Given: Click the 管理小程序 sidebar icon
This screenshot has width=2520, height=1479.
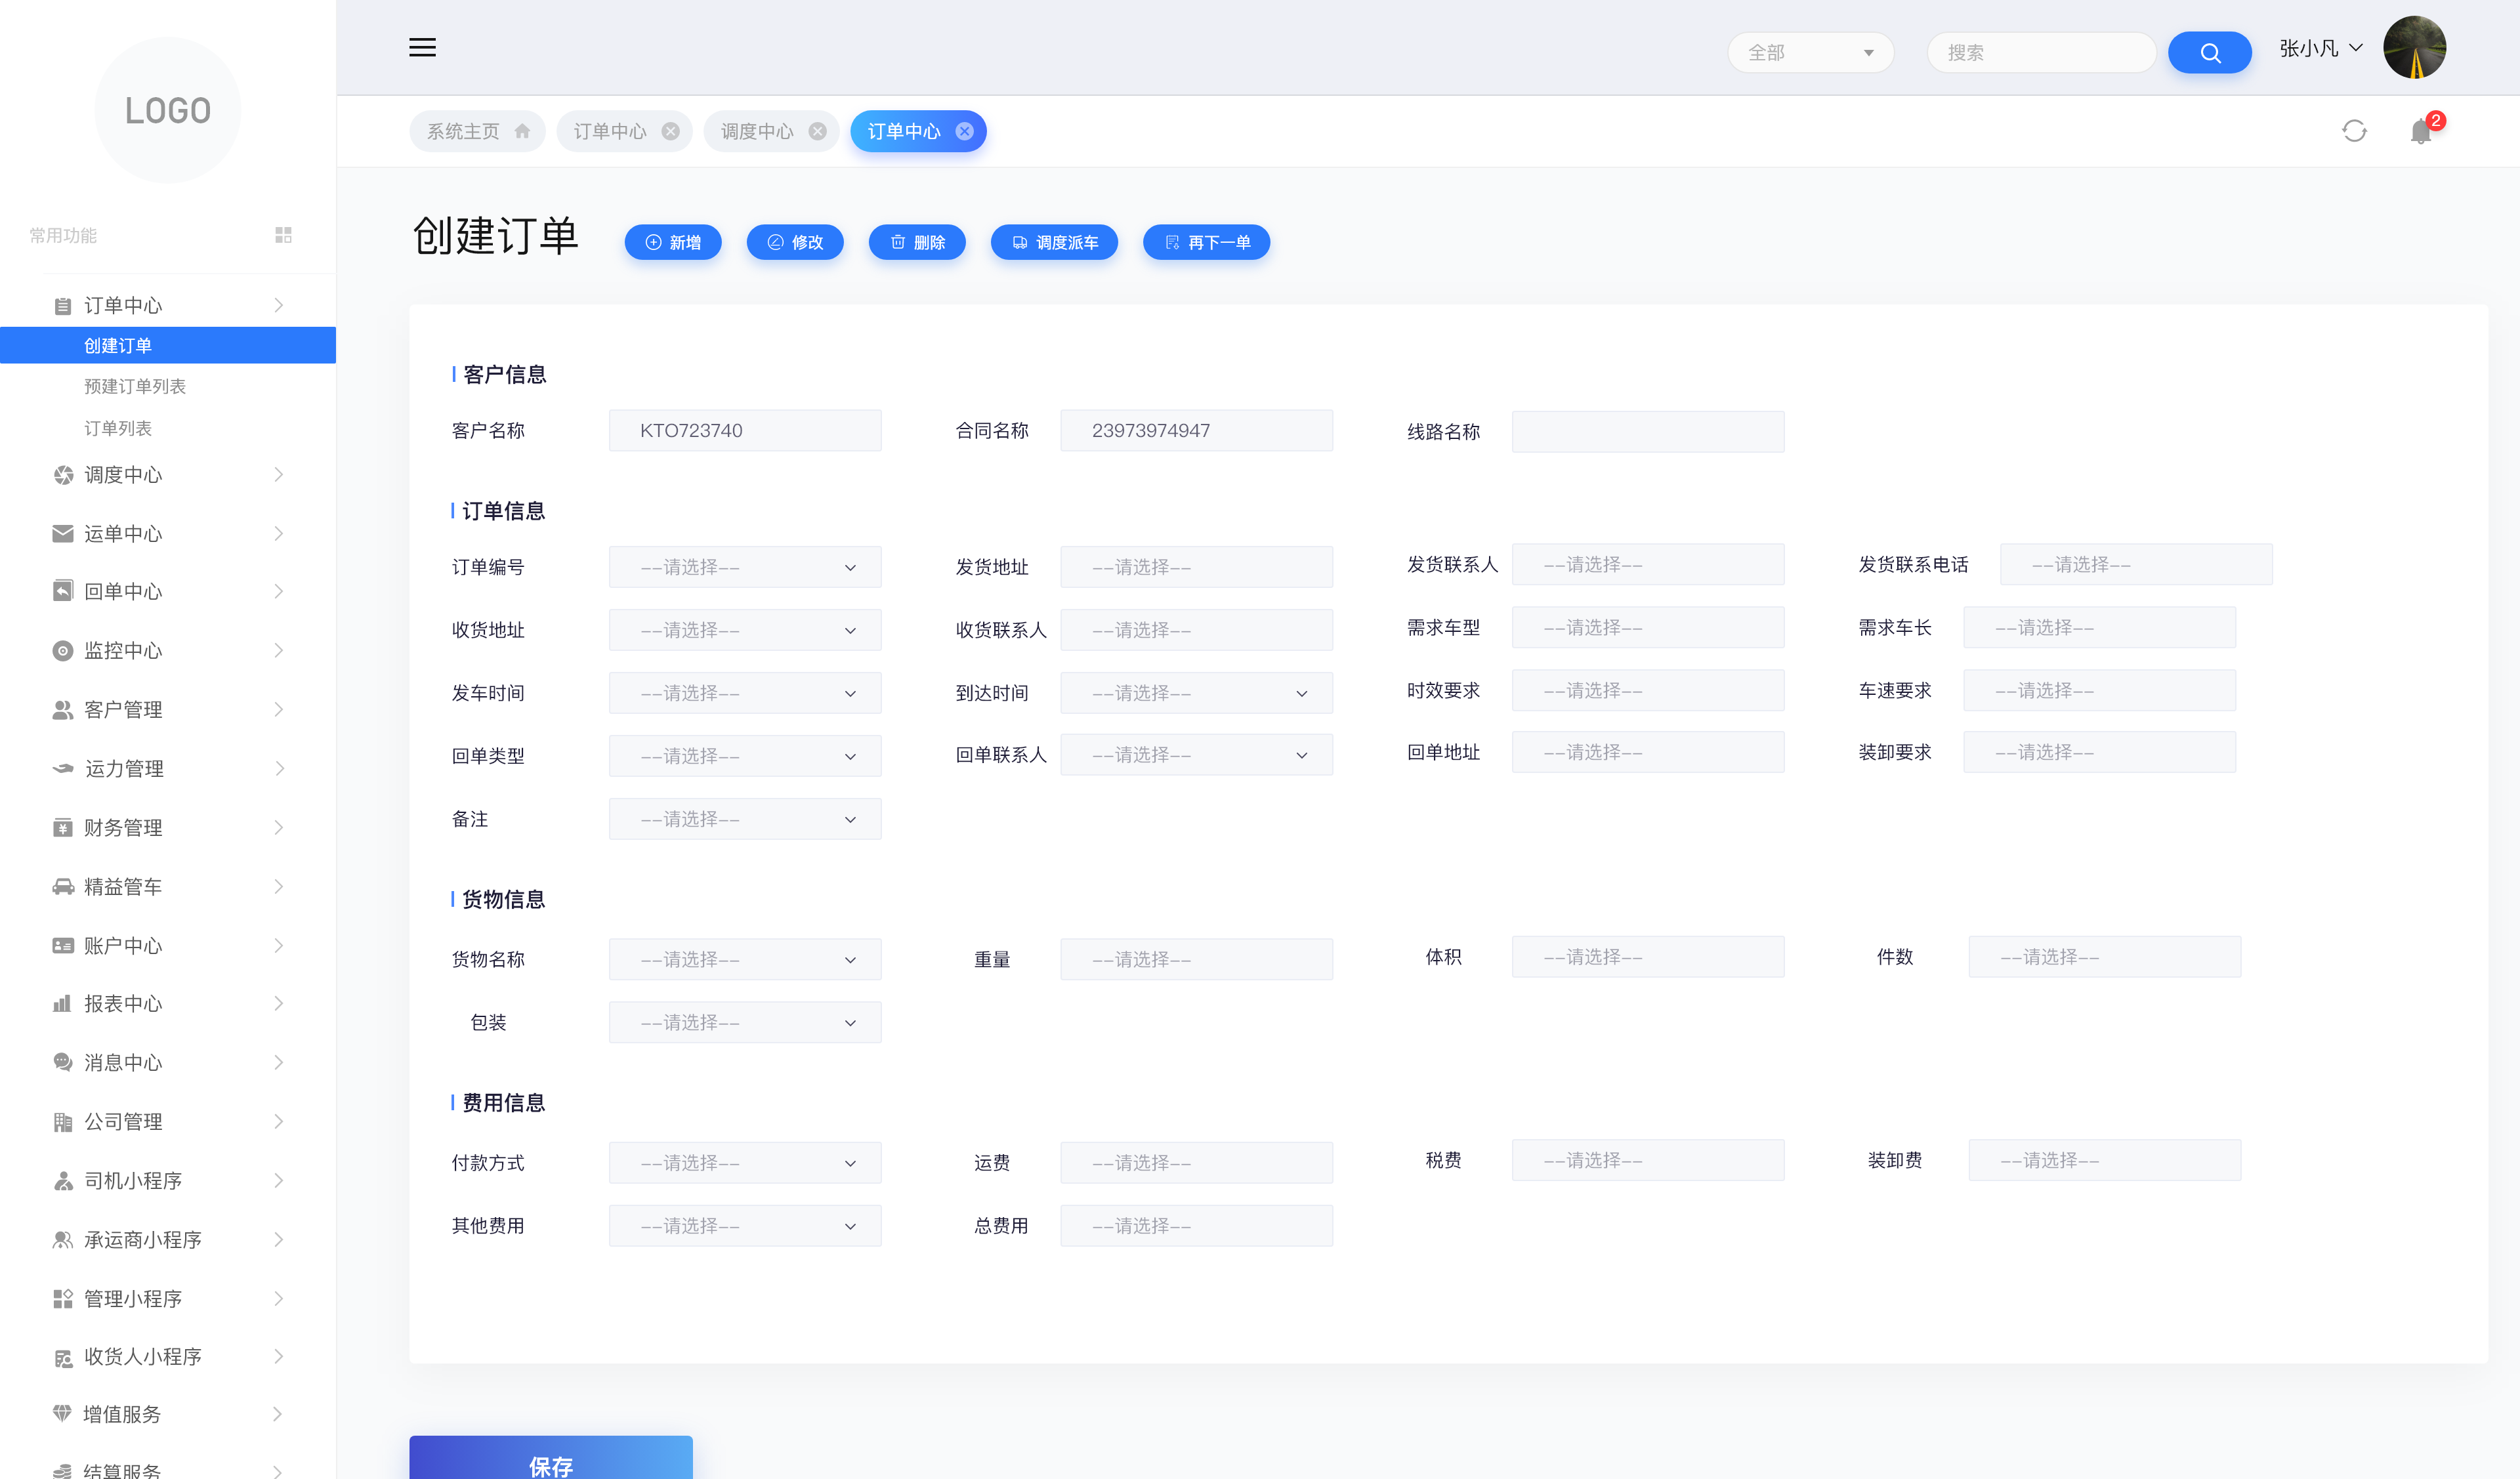Looking at the screenshot, I should tap(62, 1298).
